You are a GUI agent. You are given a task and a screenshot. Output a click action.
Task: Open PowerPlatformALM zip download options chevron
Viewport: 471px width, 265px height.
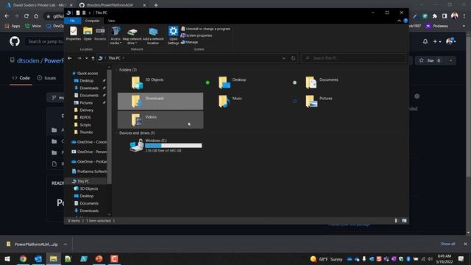tap(65, 244)
